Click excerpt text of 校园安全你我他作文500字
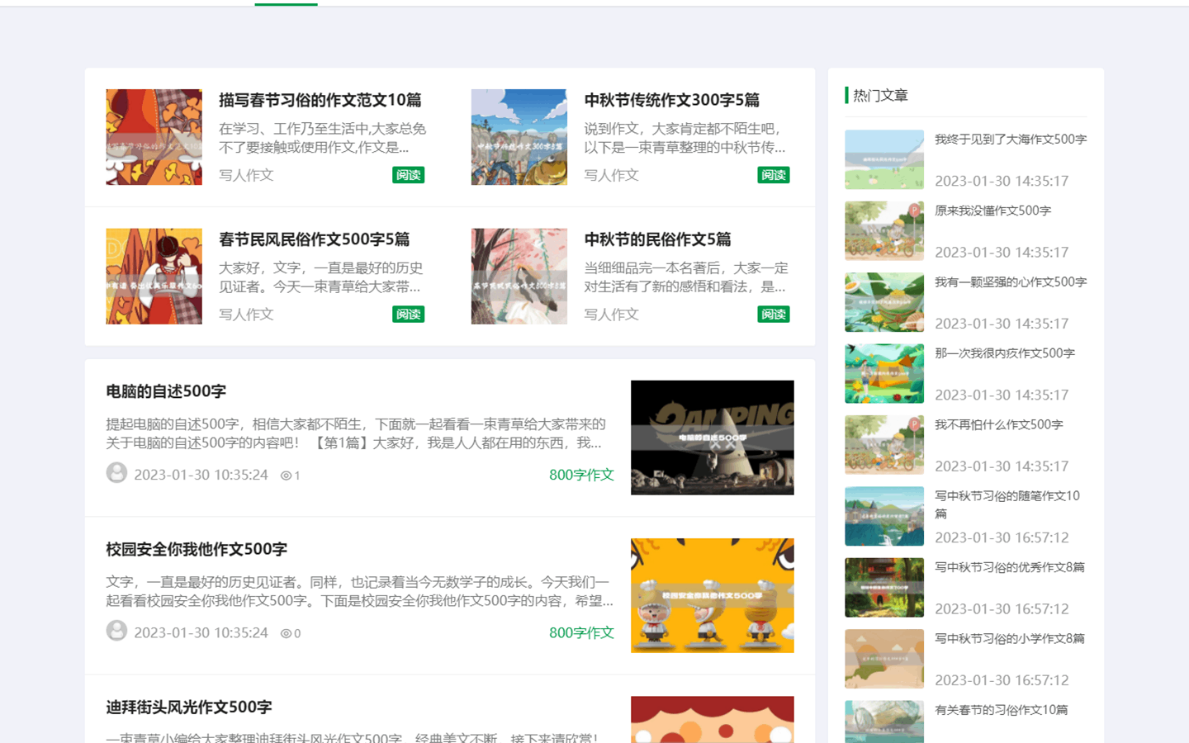 point(359,591)
